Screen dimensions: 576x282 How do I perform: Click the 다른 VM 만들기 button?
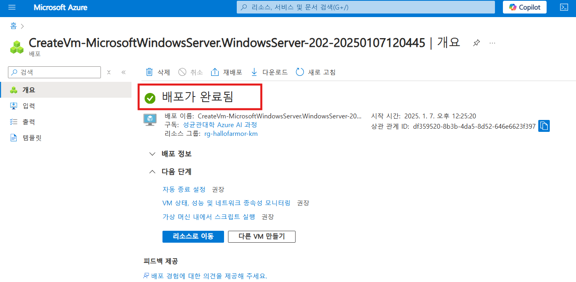click(x=262, y=236)
